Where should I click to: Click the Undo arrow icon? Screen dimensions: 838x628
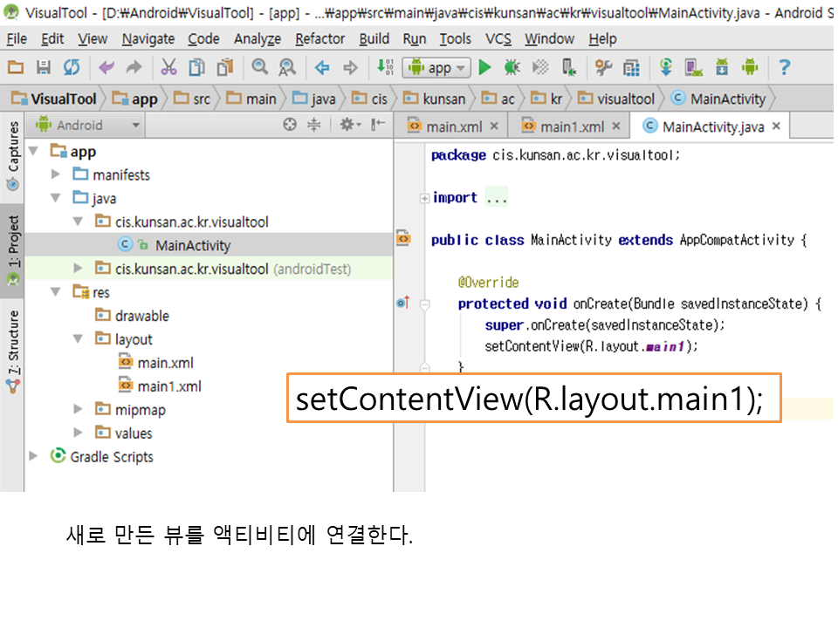tap(106, 67)
